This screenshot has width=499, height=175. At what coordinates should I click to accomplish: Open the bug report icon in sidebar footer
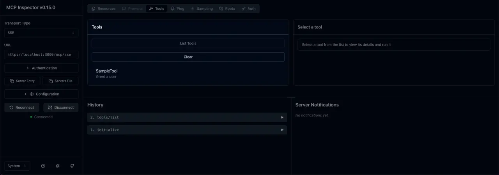(x=58, y=166)
